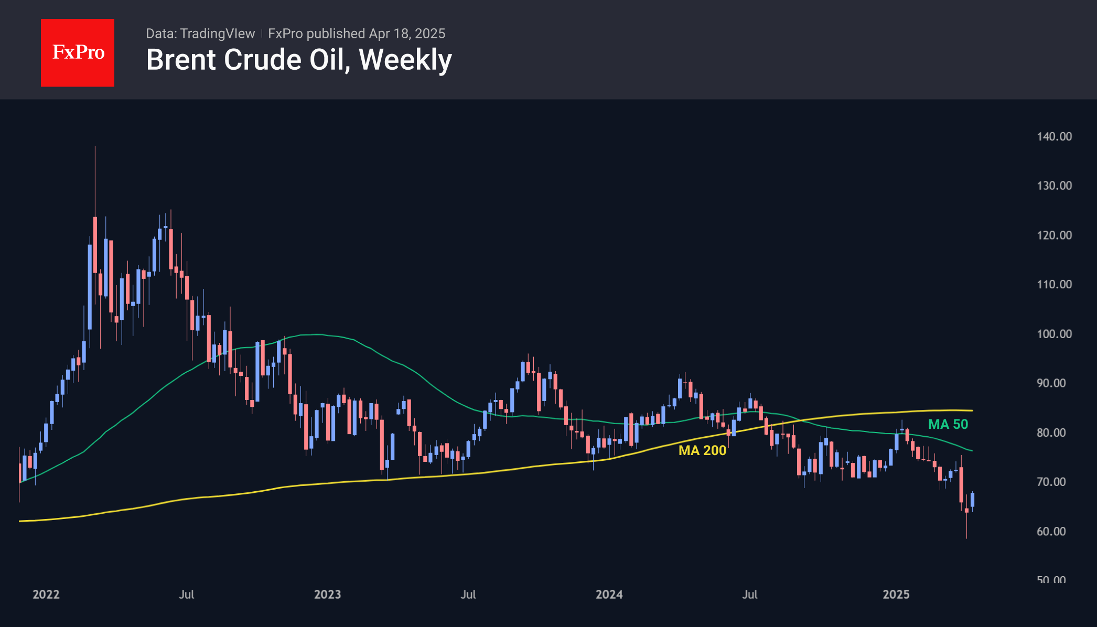Click the 70.00 price axis label
1097x627 pixels.
(1051, 482)
